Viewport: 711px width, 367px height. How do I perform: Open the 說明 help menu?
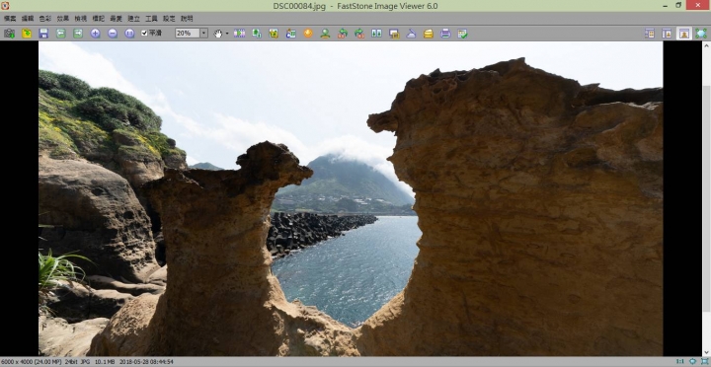coord(187,19)
